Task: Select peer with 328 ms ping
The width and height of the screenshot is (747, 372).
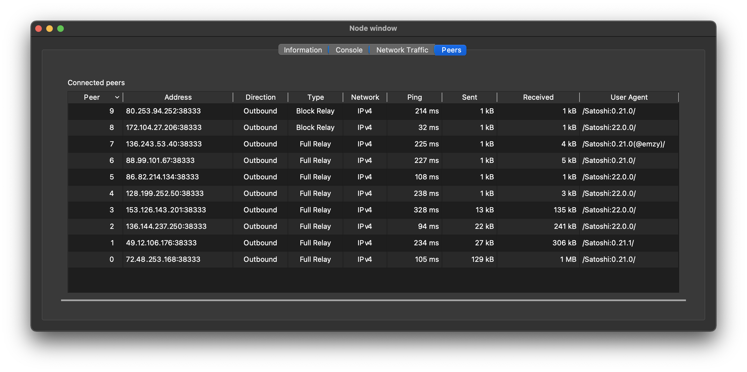Action: pos(426,210)
